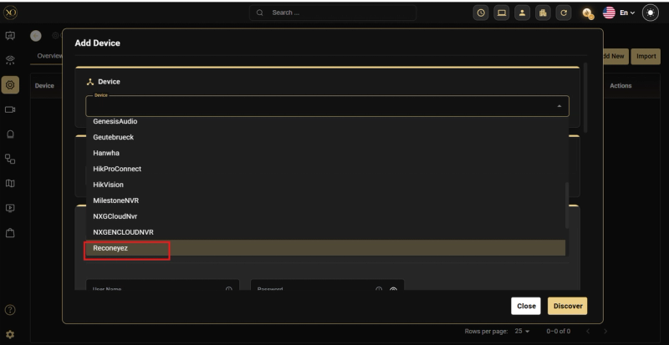Click the clock history icon in top bar
669x345 pixels.
click(x=481, y=13)
